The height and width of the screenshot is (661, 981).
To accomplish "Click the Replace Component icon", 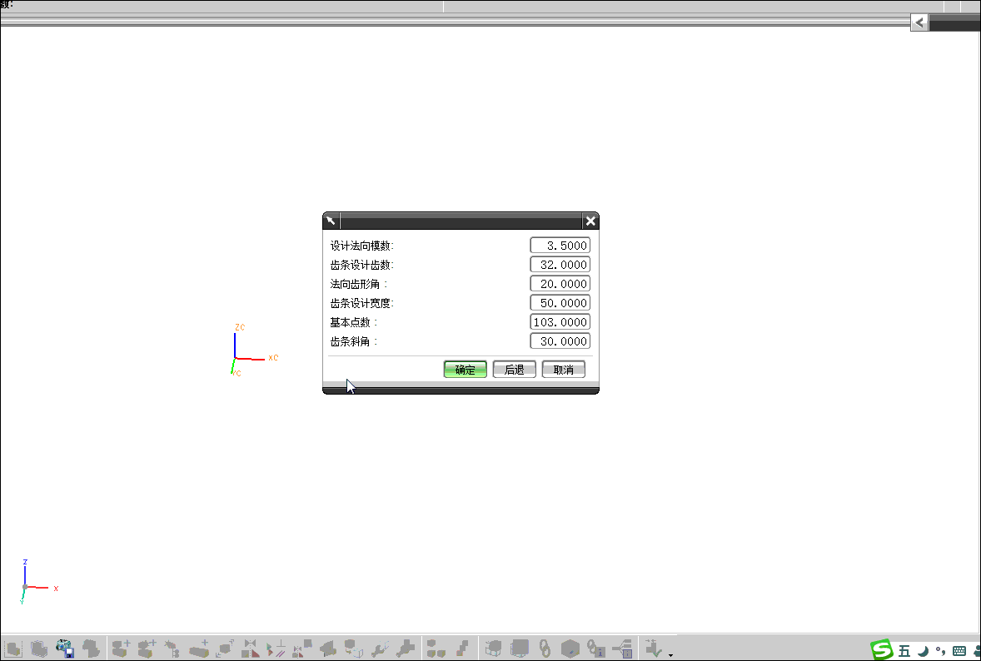I will click(x=353, y=649).
